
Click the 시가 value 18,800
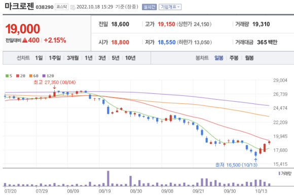[120, 43]
